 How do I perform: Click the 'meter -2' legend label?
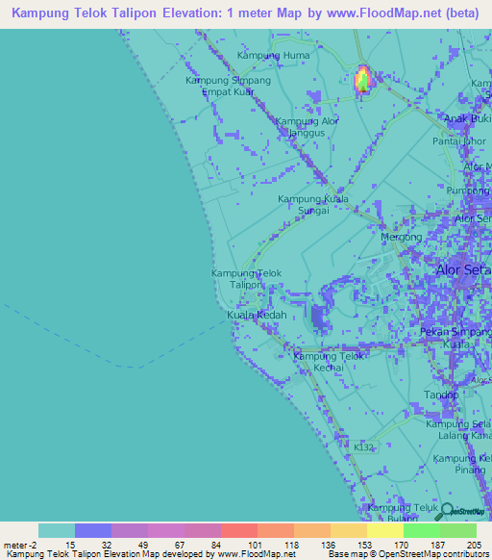click(20, 546)
